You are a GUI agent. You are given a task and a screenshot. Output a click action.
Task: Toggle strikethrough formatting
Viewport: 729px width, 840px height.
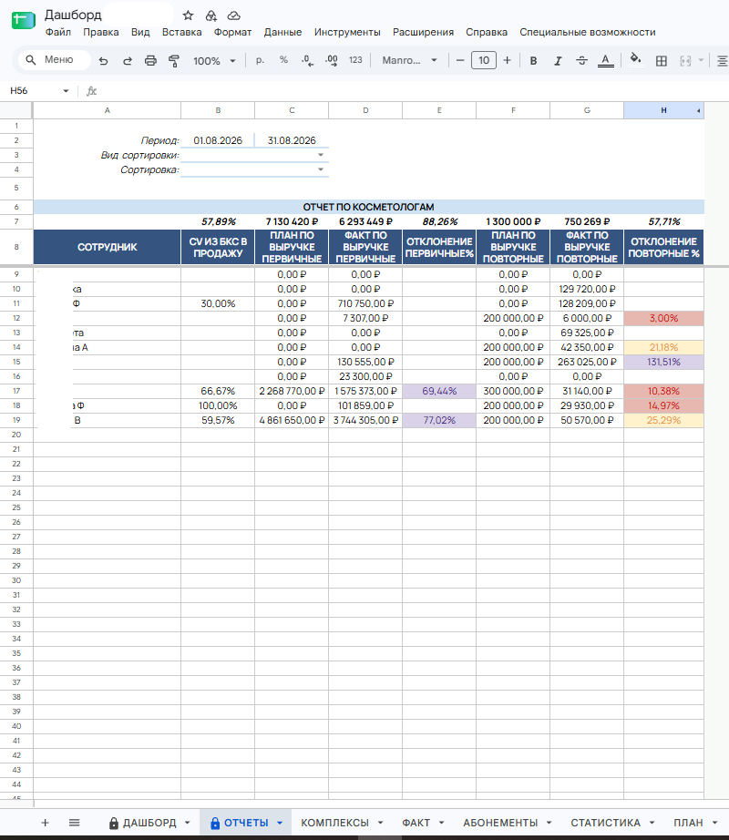[581, 60]
